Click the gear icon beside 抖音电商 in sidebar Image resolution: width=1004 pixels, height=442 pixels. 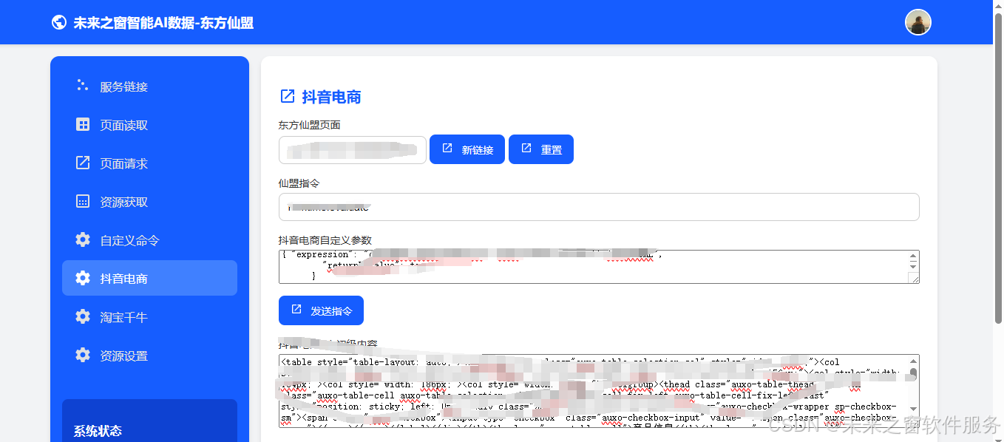83,278
